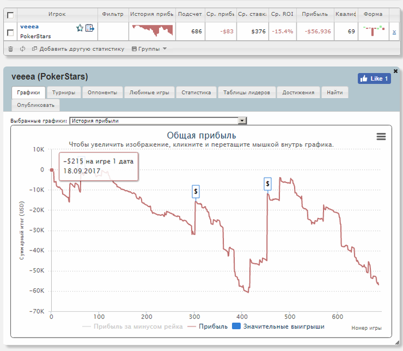Open the Достижения tab
The width and height of the screenshot is (403, 351).
(298, 93)
